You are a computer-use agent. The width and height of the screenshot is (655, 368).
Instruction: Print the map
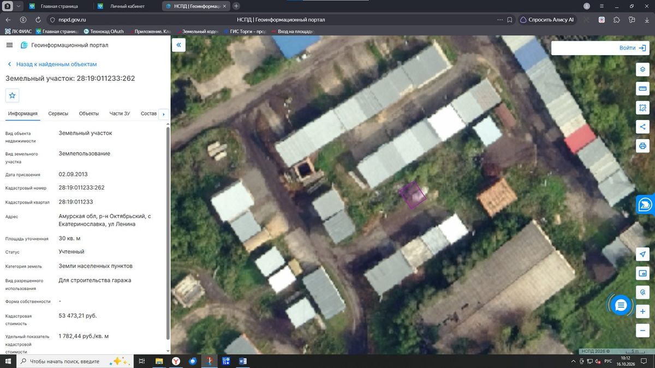[642, 146]
